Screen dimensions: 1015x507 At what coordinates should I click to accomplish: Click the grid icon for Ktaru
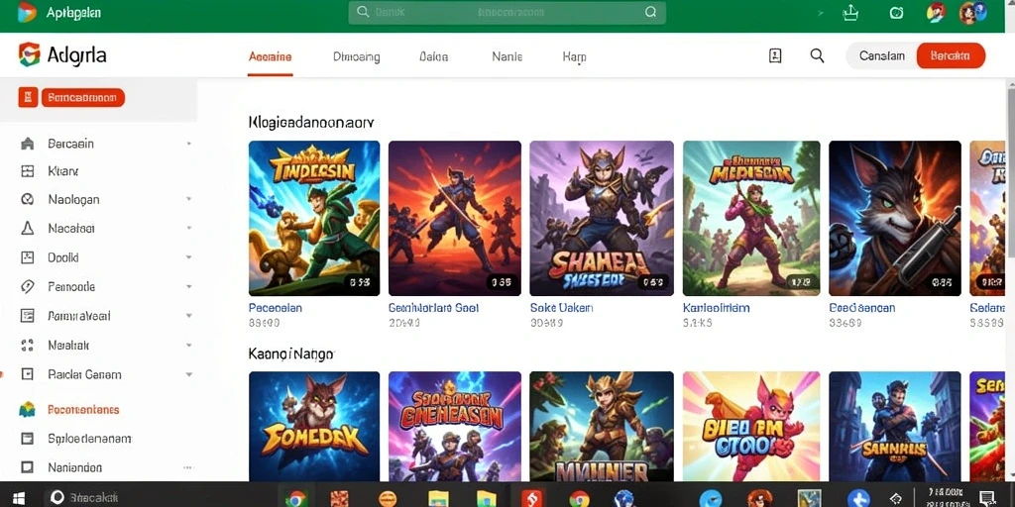(27, 171)
